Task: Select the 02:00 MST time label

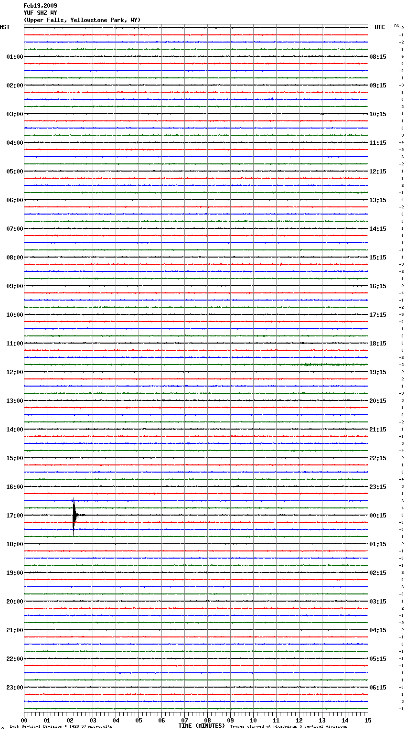Action: 14,86
